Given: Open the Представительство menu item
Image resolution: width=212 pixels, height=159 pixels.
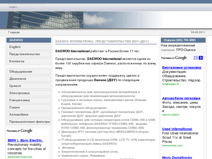Looking at the screenshot, I should tap(29, 54).
